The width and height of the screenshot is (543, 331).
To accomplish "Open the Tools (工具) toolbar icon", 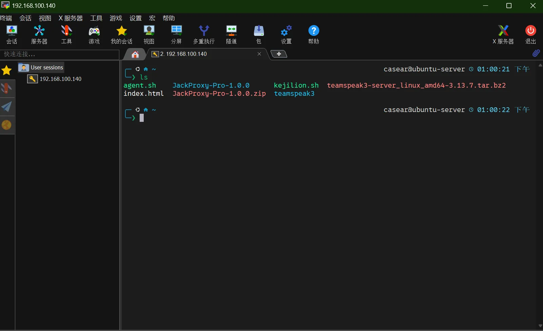I will [x=66, y=35].
